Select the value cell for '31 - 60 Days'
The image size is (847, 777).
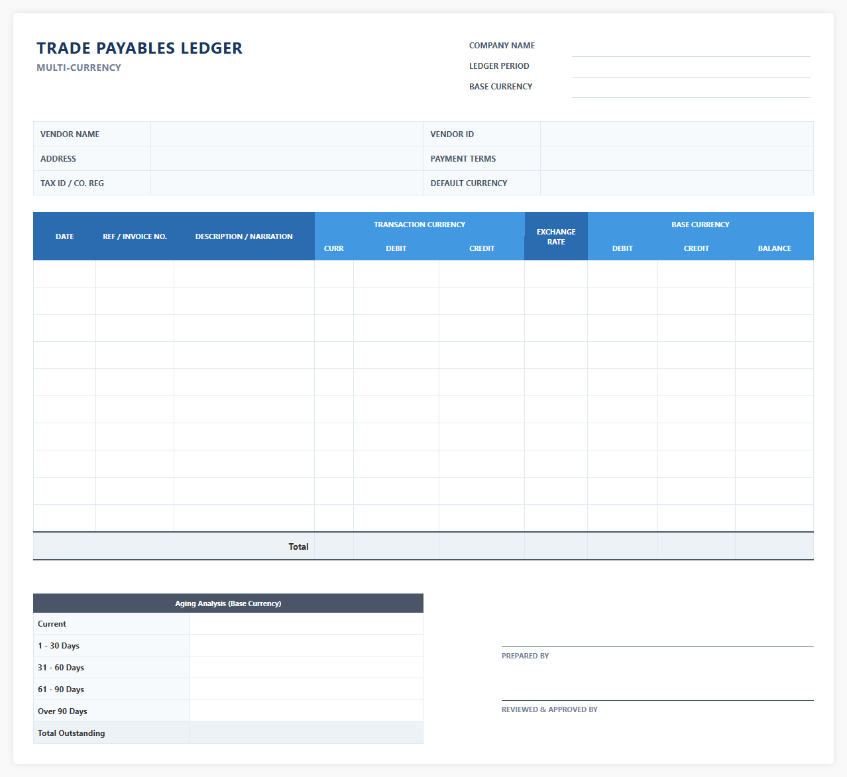[x=306, y=667]
